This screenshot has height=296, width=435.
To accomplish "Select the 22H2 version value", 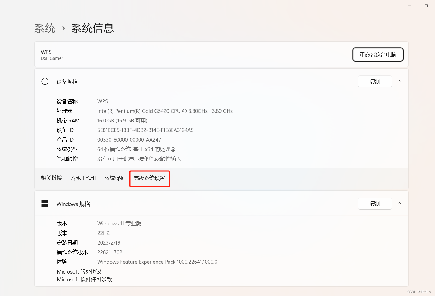I will click(x=104, y=233).
